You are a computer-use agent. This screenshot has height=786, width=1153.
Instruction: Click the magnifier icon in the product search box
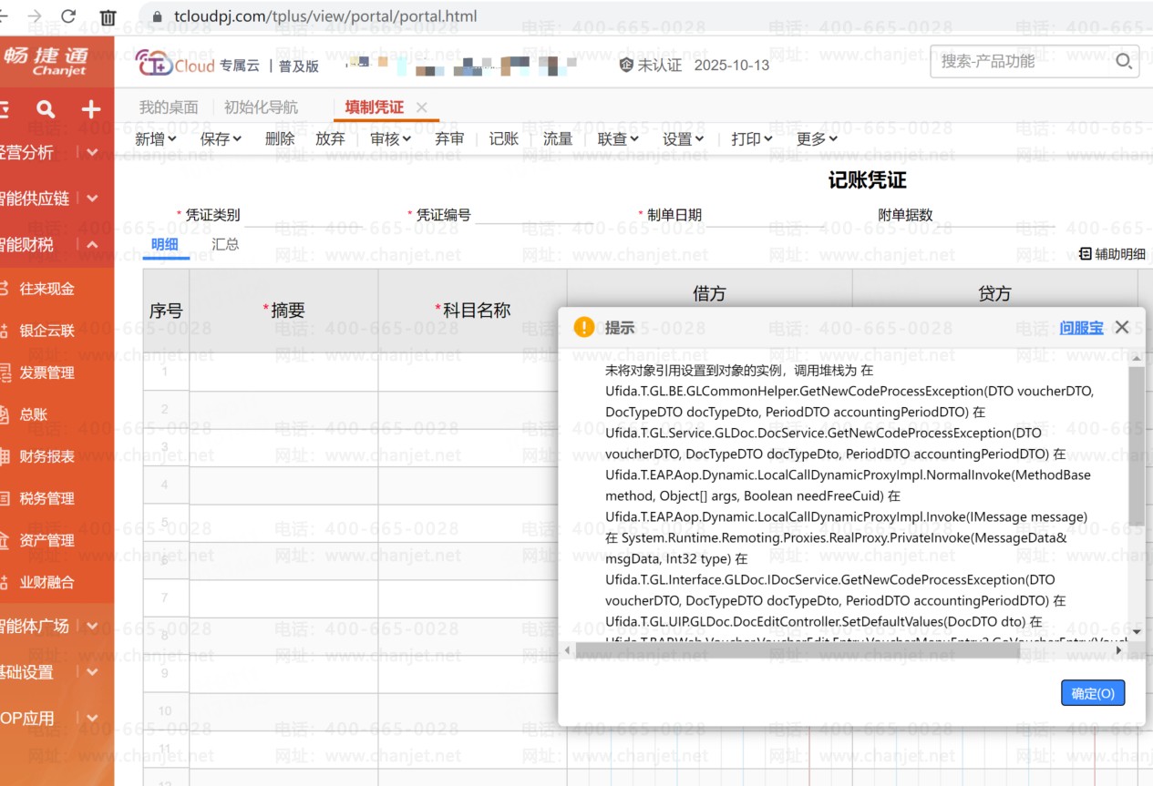[x=1124, y=62]
